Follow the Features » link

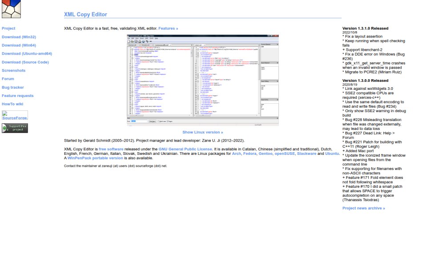pyautogui.click(x=168, y=28)
